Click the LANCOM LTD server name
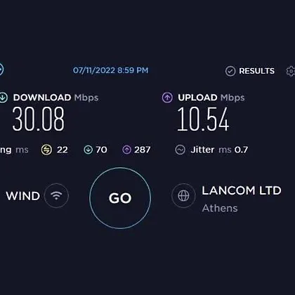This screenshot has height=295, width=295. (242, 190)
